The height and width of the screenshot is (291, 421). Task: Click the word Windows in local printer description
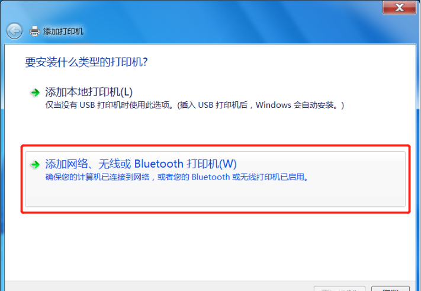[274, 105]
